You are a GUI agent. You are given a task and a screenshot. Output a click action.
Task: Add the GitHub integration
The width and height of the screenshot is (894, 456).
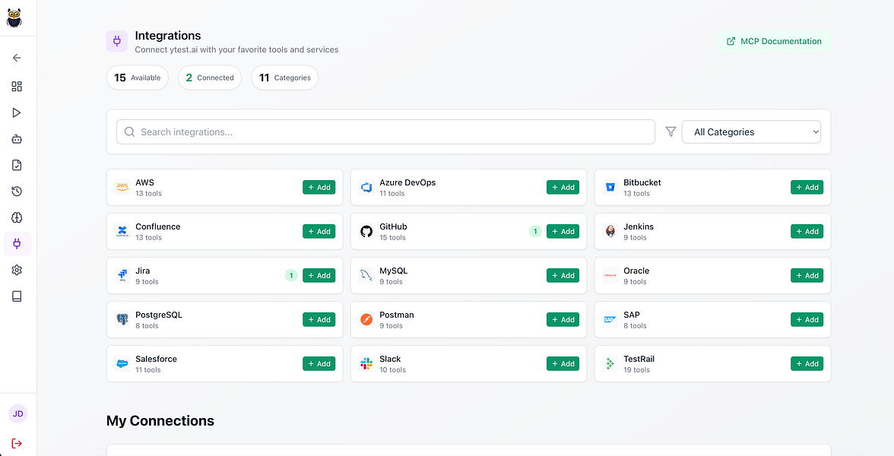pyautogui.click(x=563, y=231)
